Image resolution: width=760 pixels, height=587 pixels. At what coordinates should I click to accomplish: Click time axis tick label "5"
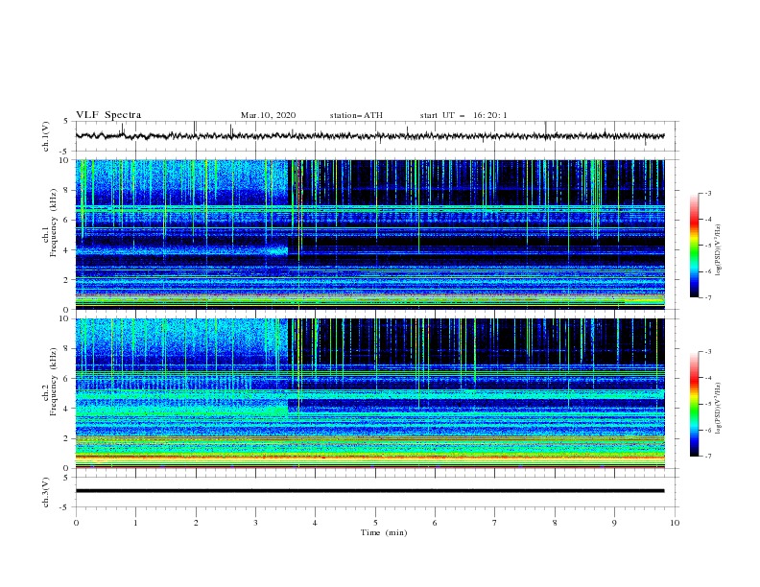[x=375, y=523]
